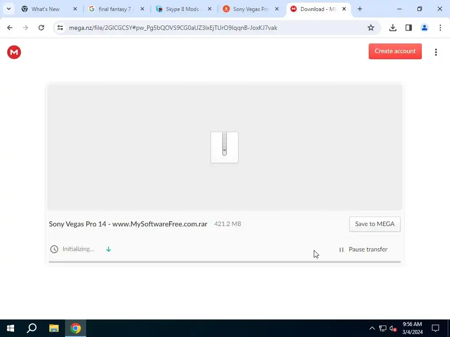Click the pause icon in the transfer row

click(x=341, y=250)
